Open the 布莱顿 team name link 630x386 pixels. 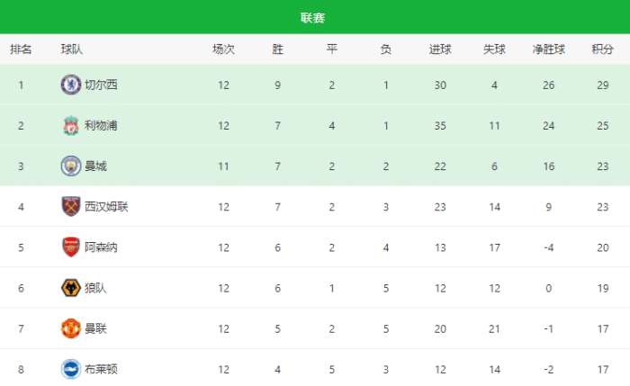point(101,369)
